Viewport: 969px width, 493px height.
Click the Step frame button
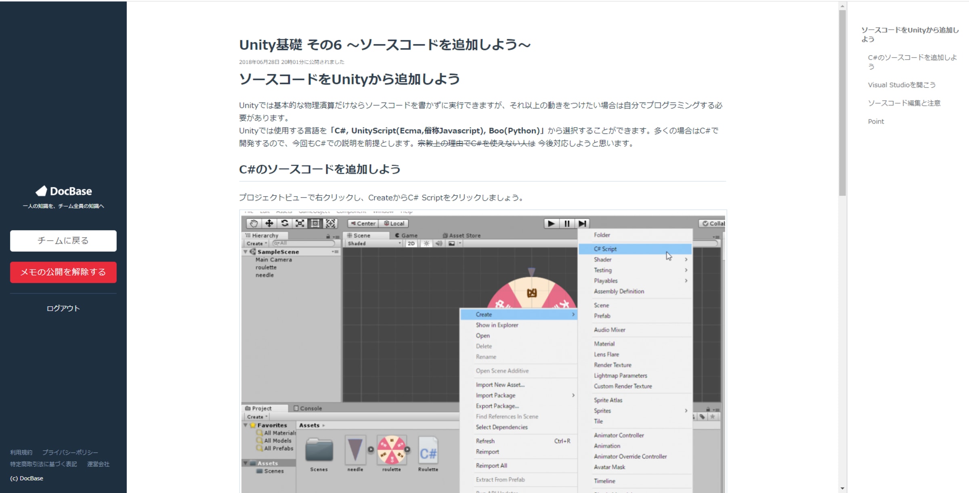pos(582,223)
